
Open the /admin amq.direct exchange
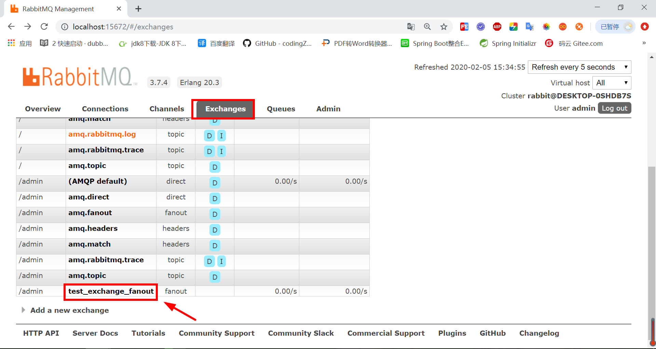point(88,197)
